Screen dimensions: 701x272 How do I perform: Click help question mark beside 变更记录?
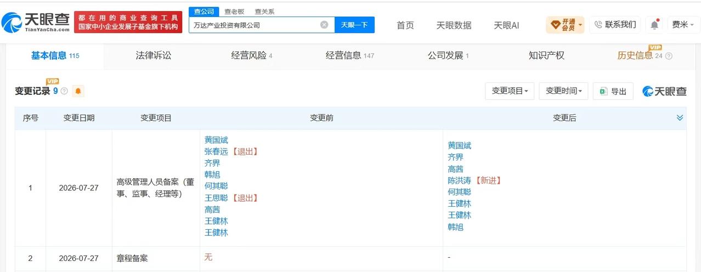click(x=64, y=92)
